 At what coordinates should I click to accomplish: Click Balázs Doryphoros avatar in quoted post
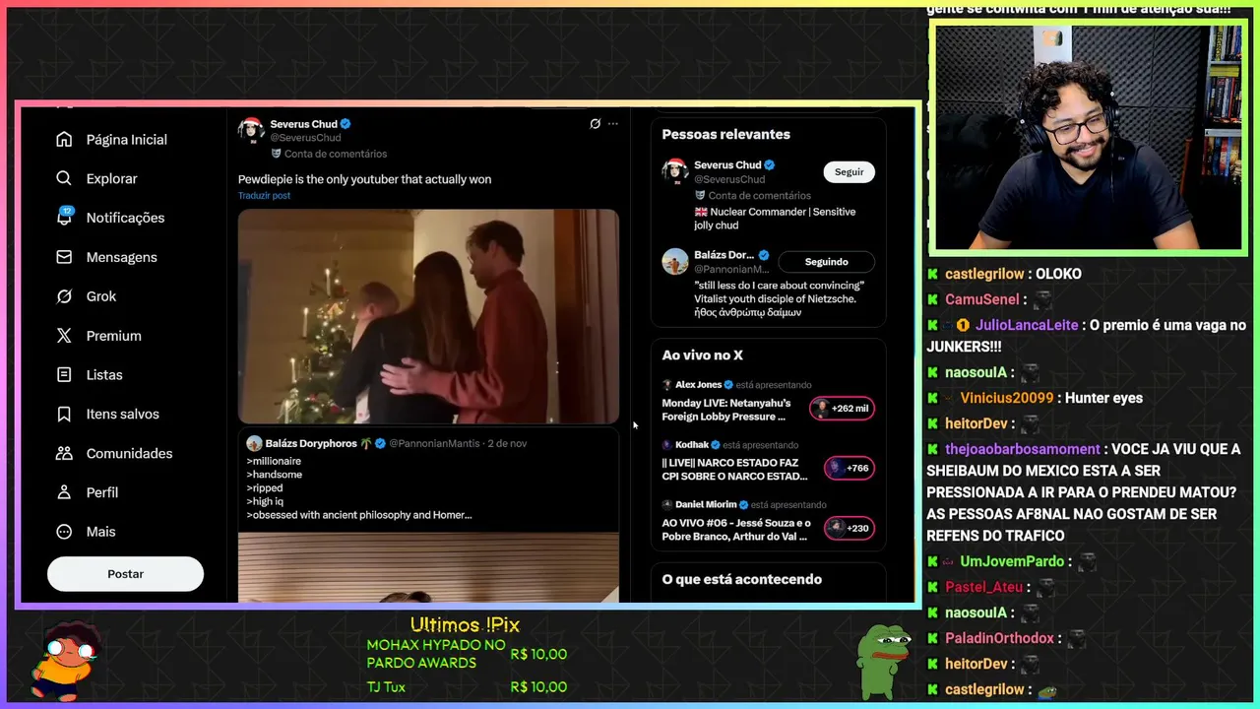254,444
